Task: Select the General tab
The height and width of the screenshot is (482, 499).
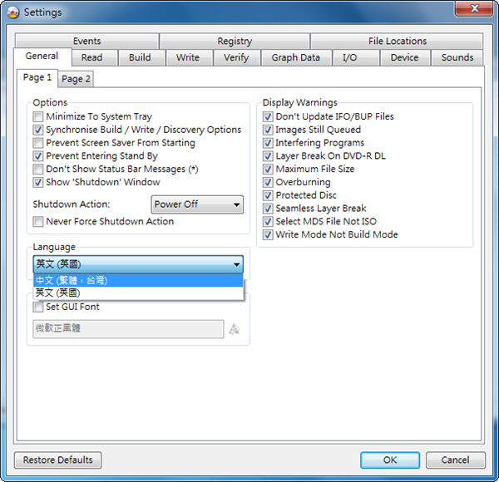Action: [42, 57]
